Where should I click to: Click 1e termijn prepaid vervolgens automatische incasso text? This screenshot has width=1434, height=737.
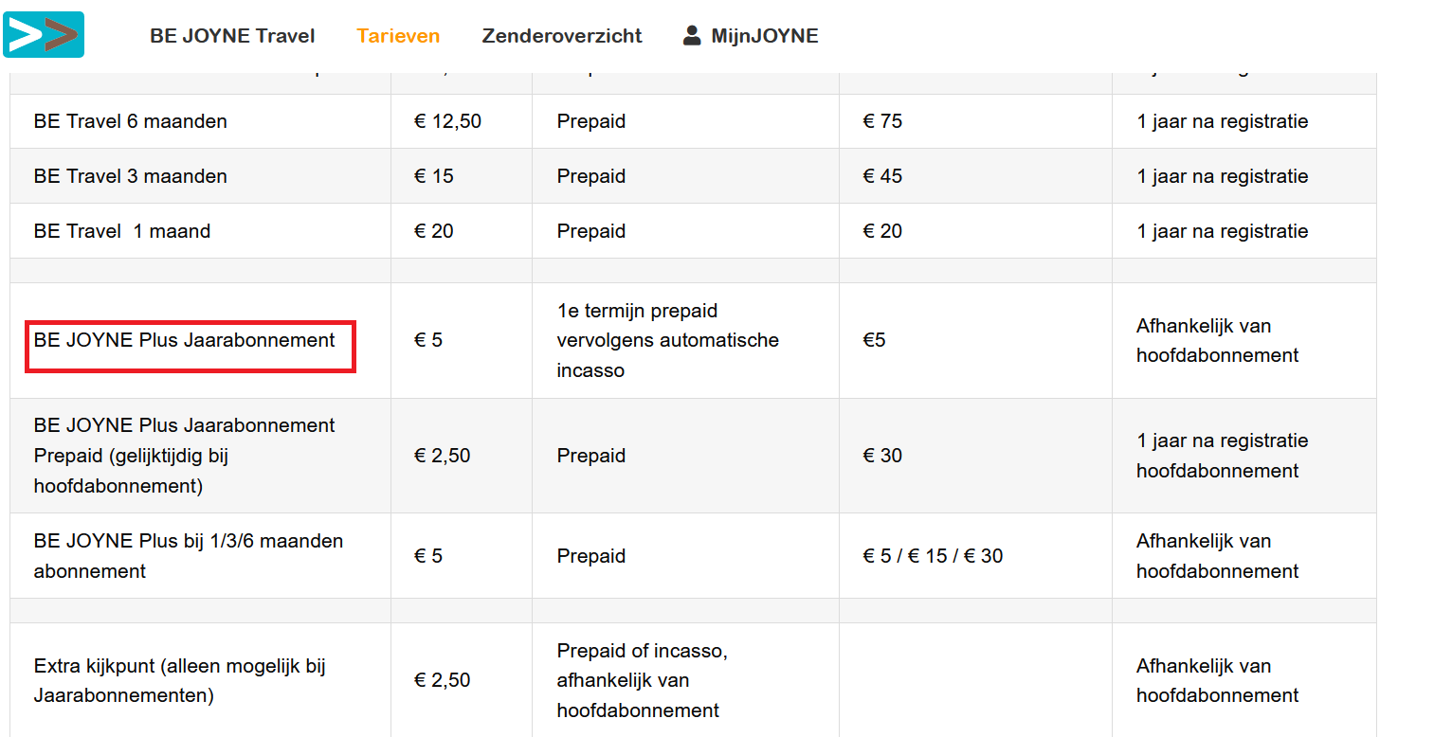(668, 340)
